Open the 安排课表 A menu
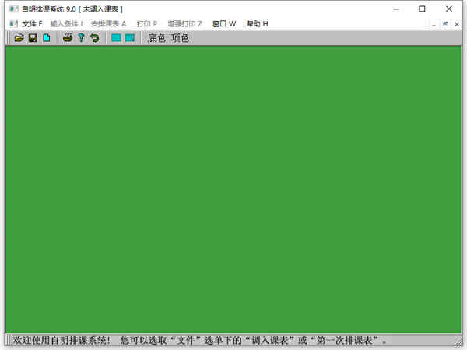Viewport: 467px width, 350px height. click(108, 23)
